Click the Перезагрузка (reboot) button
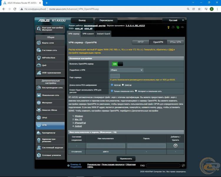The image size is (221, 177). (x=106, y=20)
